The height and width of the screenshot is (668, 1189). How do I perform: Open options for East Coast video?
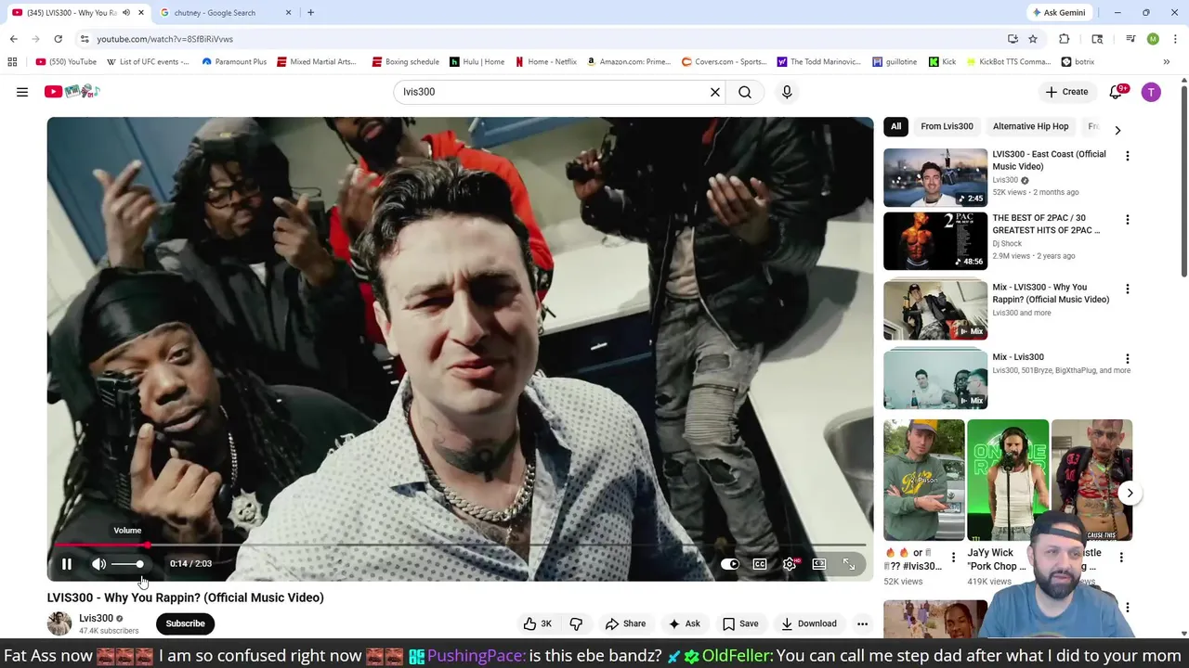(1128, 156)
